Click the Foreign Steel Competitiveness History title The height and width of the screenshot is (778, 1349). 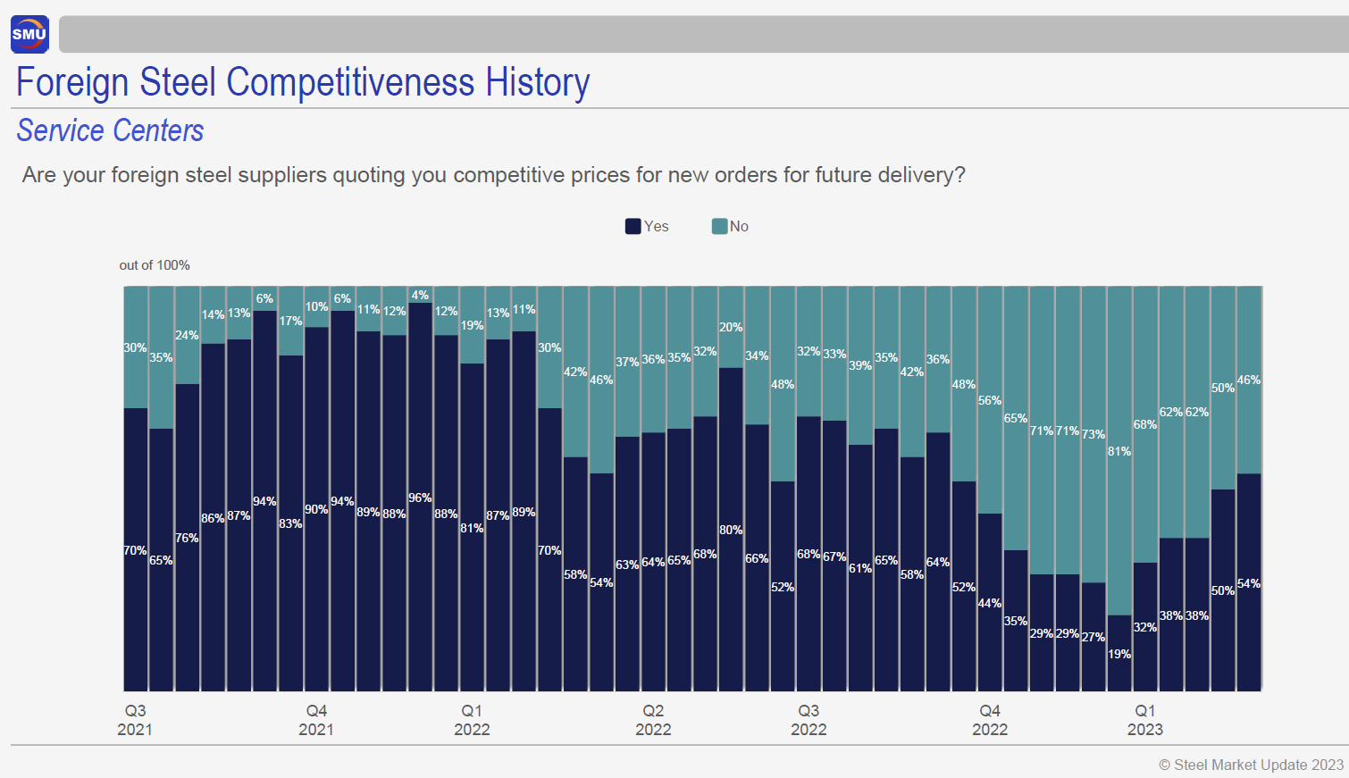point(303,82)
